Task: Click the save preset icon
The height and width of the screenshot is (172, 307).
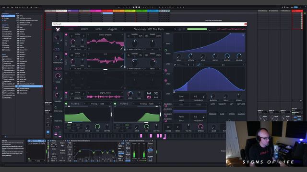Action: [180, 29]
